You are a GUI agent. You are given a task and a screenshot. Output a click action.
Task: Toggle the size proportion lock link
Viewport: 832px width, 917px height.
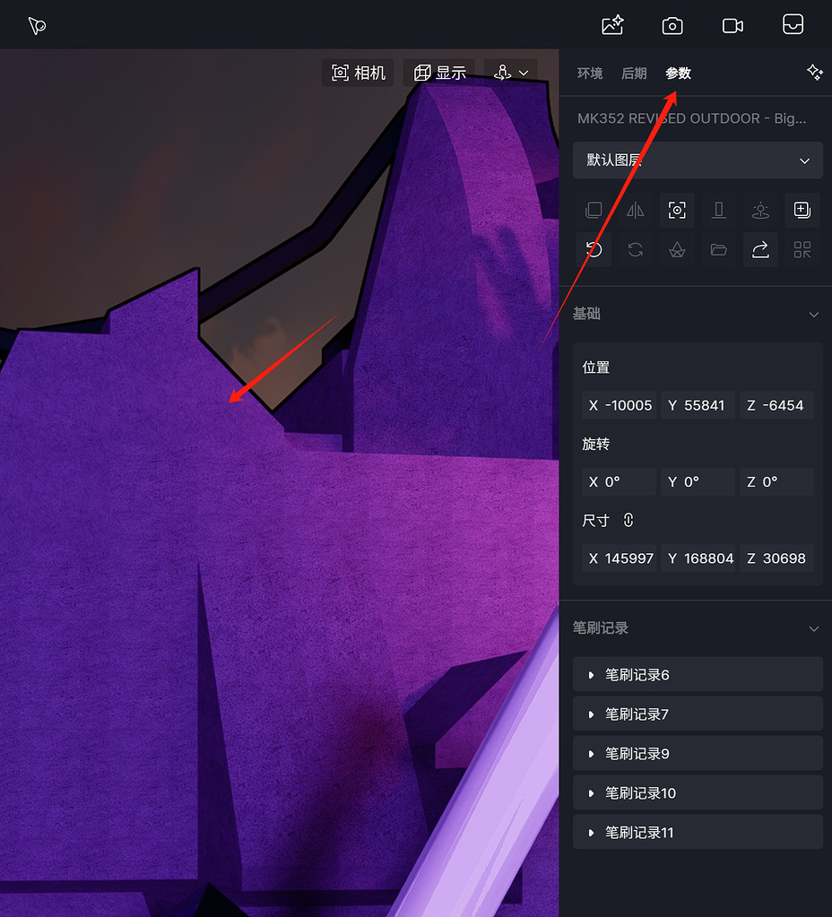[628, 520]
